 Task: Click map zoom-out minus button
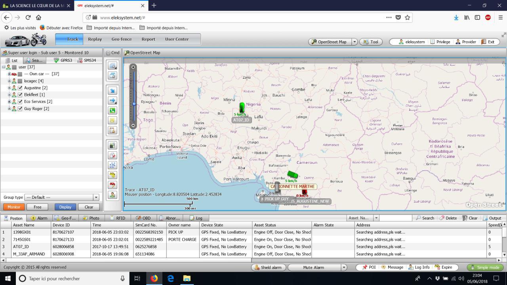[x=133, y=125]
